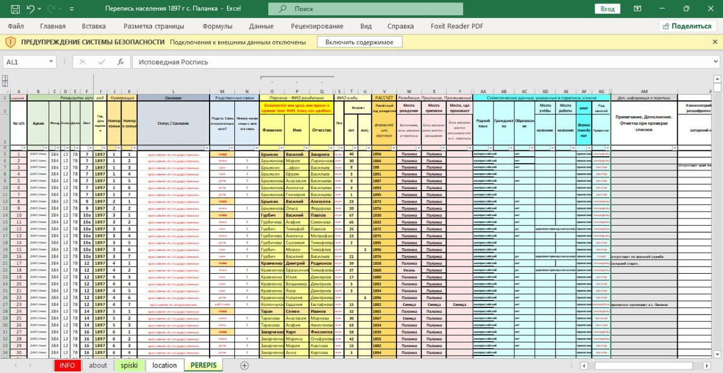Click the Вход sign-in button

607,9
